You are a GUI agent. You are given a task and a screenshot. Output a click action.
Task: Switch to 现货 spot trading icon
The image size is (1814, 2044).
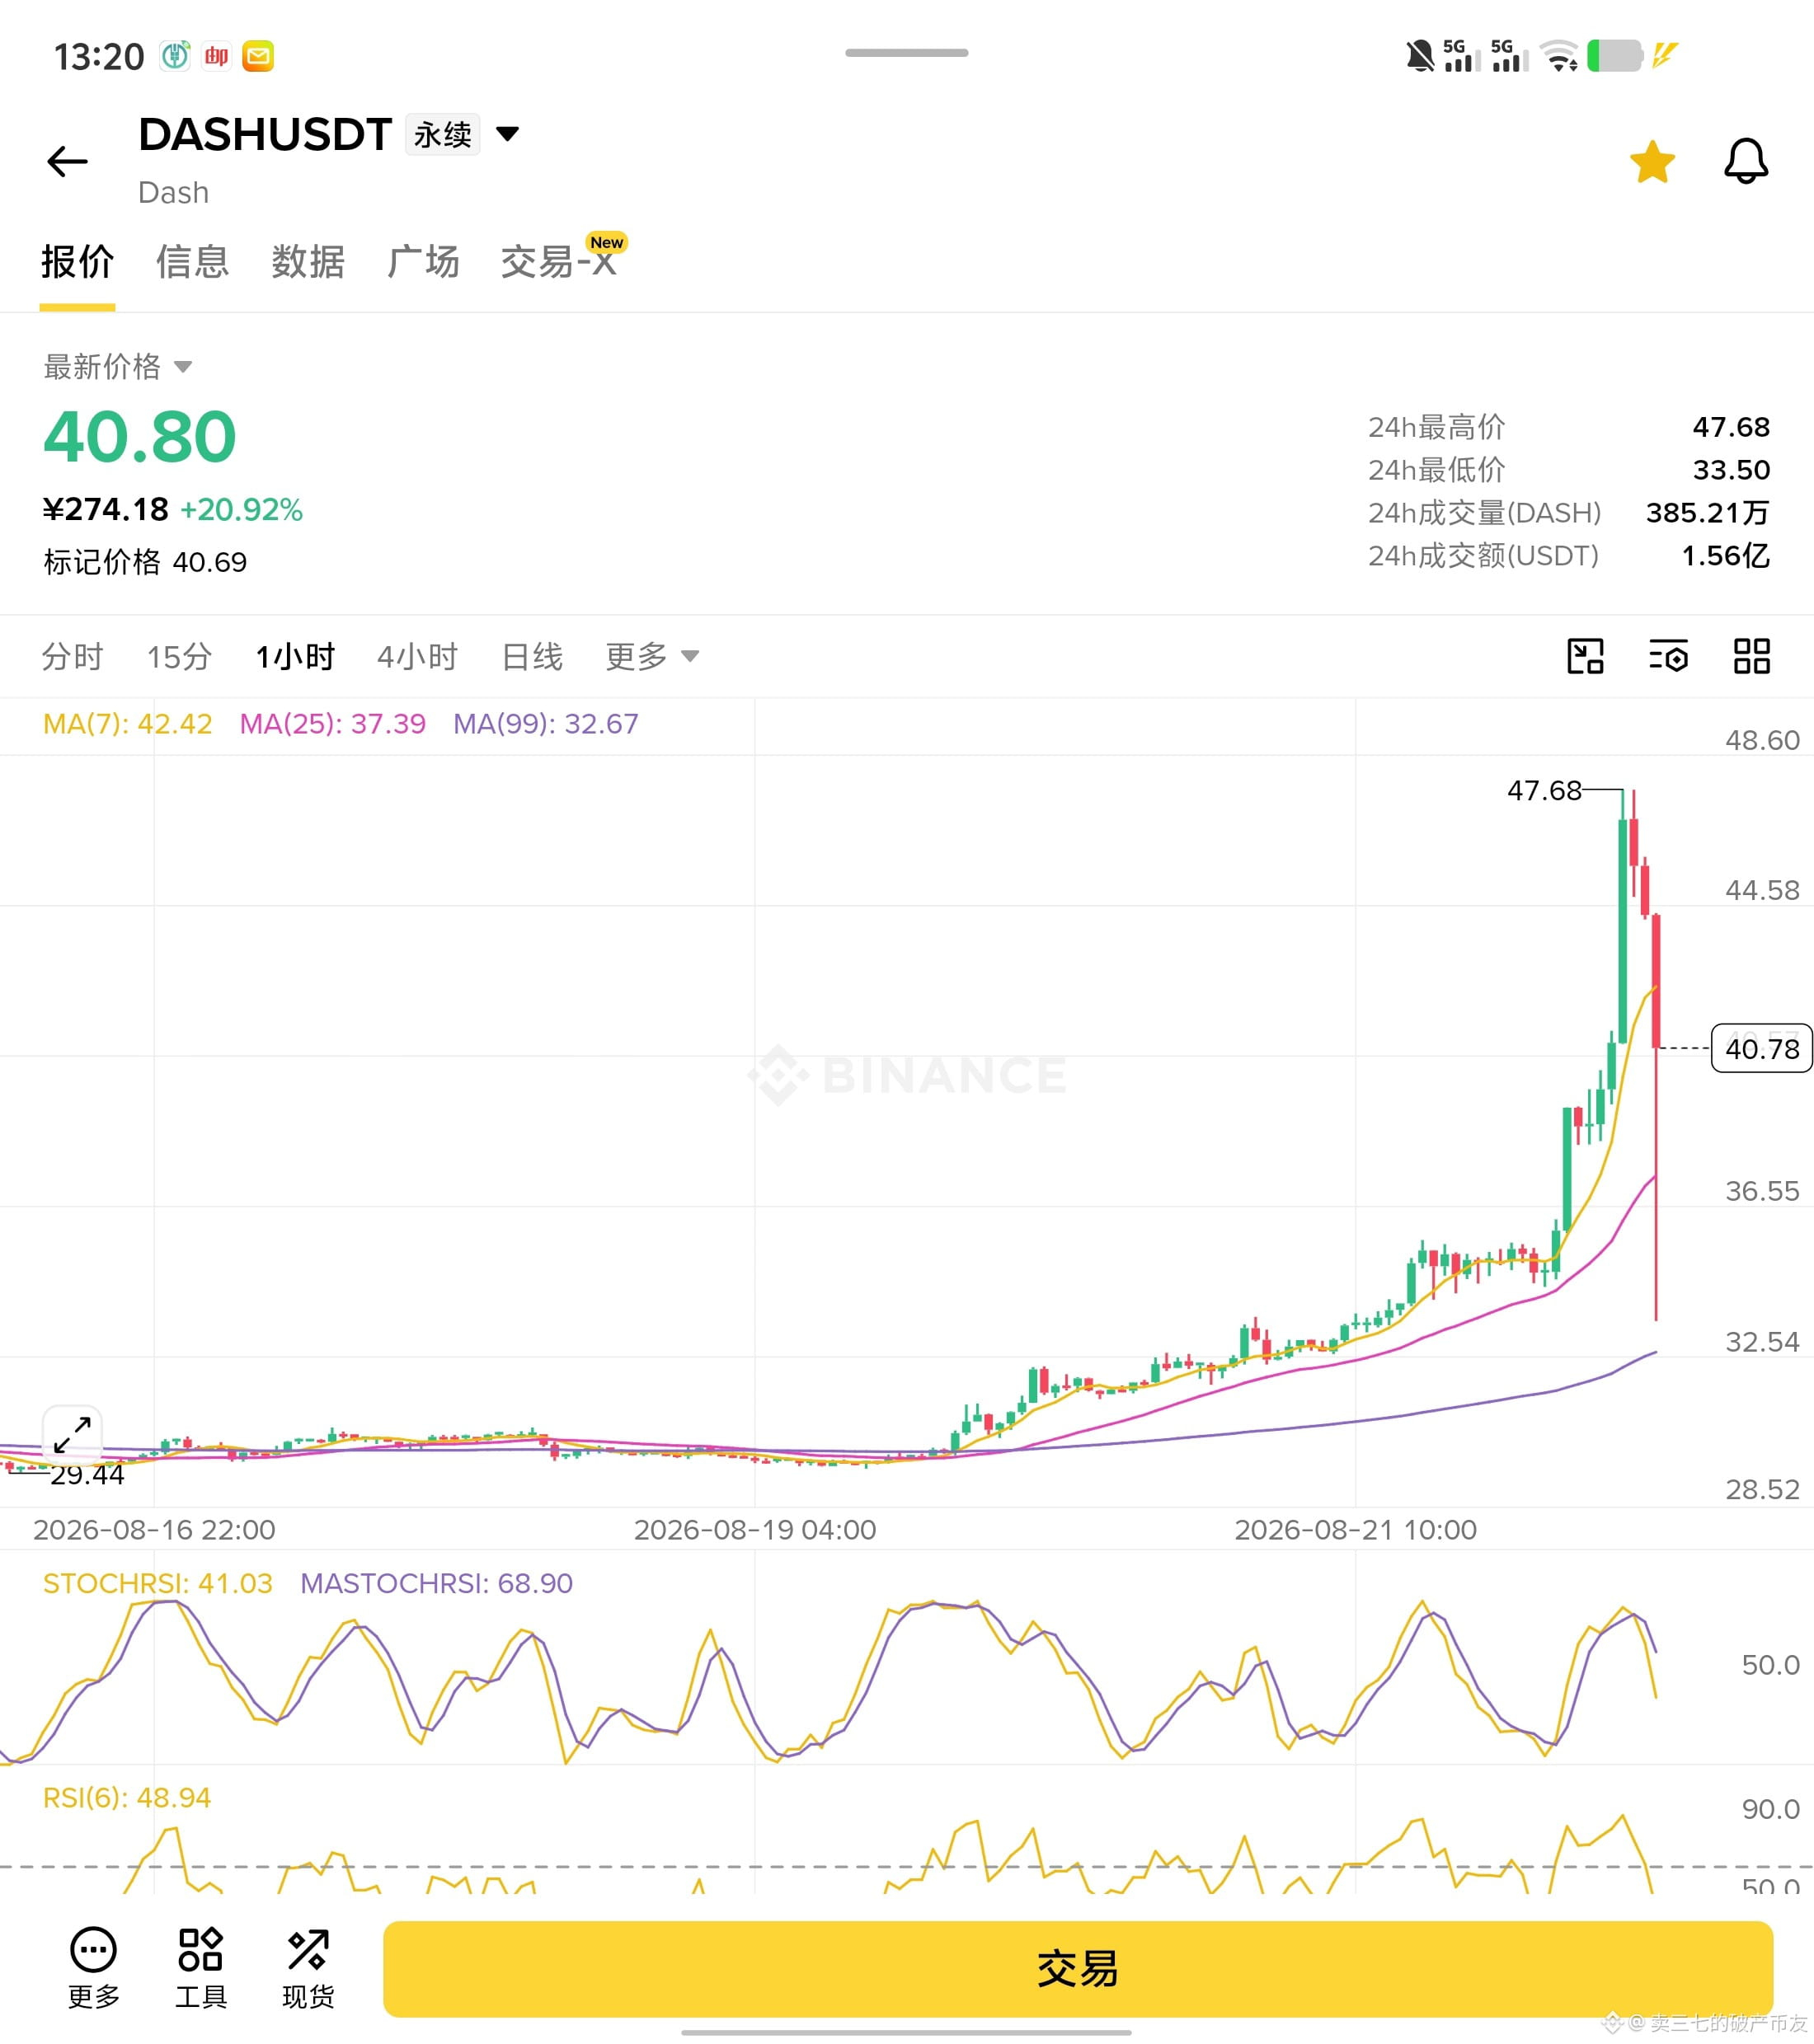tap(308, 1969)
